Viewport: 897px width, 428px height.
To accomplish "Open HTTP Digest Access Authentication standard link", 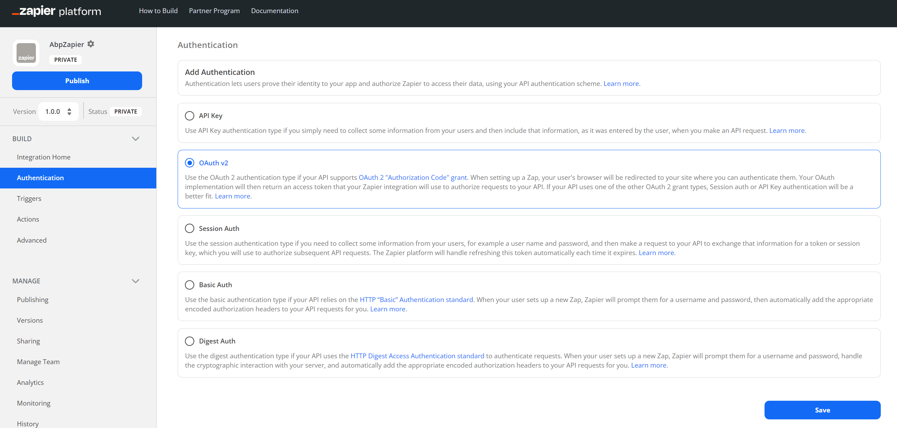I will 417,356.
